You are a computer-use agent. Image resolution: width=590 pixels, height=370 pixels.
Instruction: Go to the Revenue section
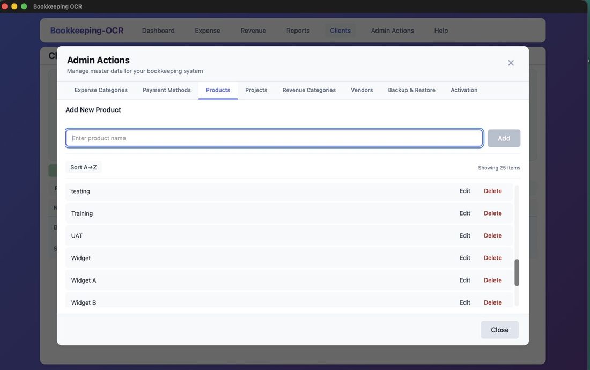253,31
